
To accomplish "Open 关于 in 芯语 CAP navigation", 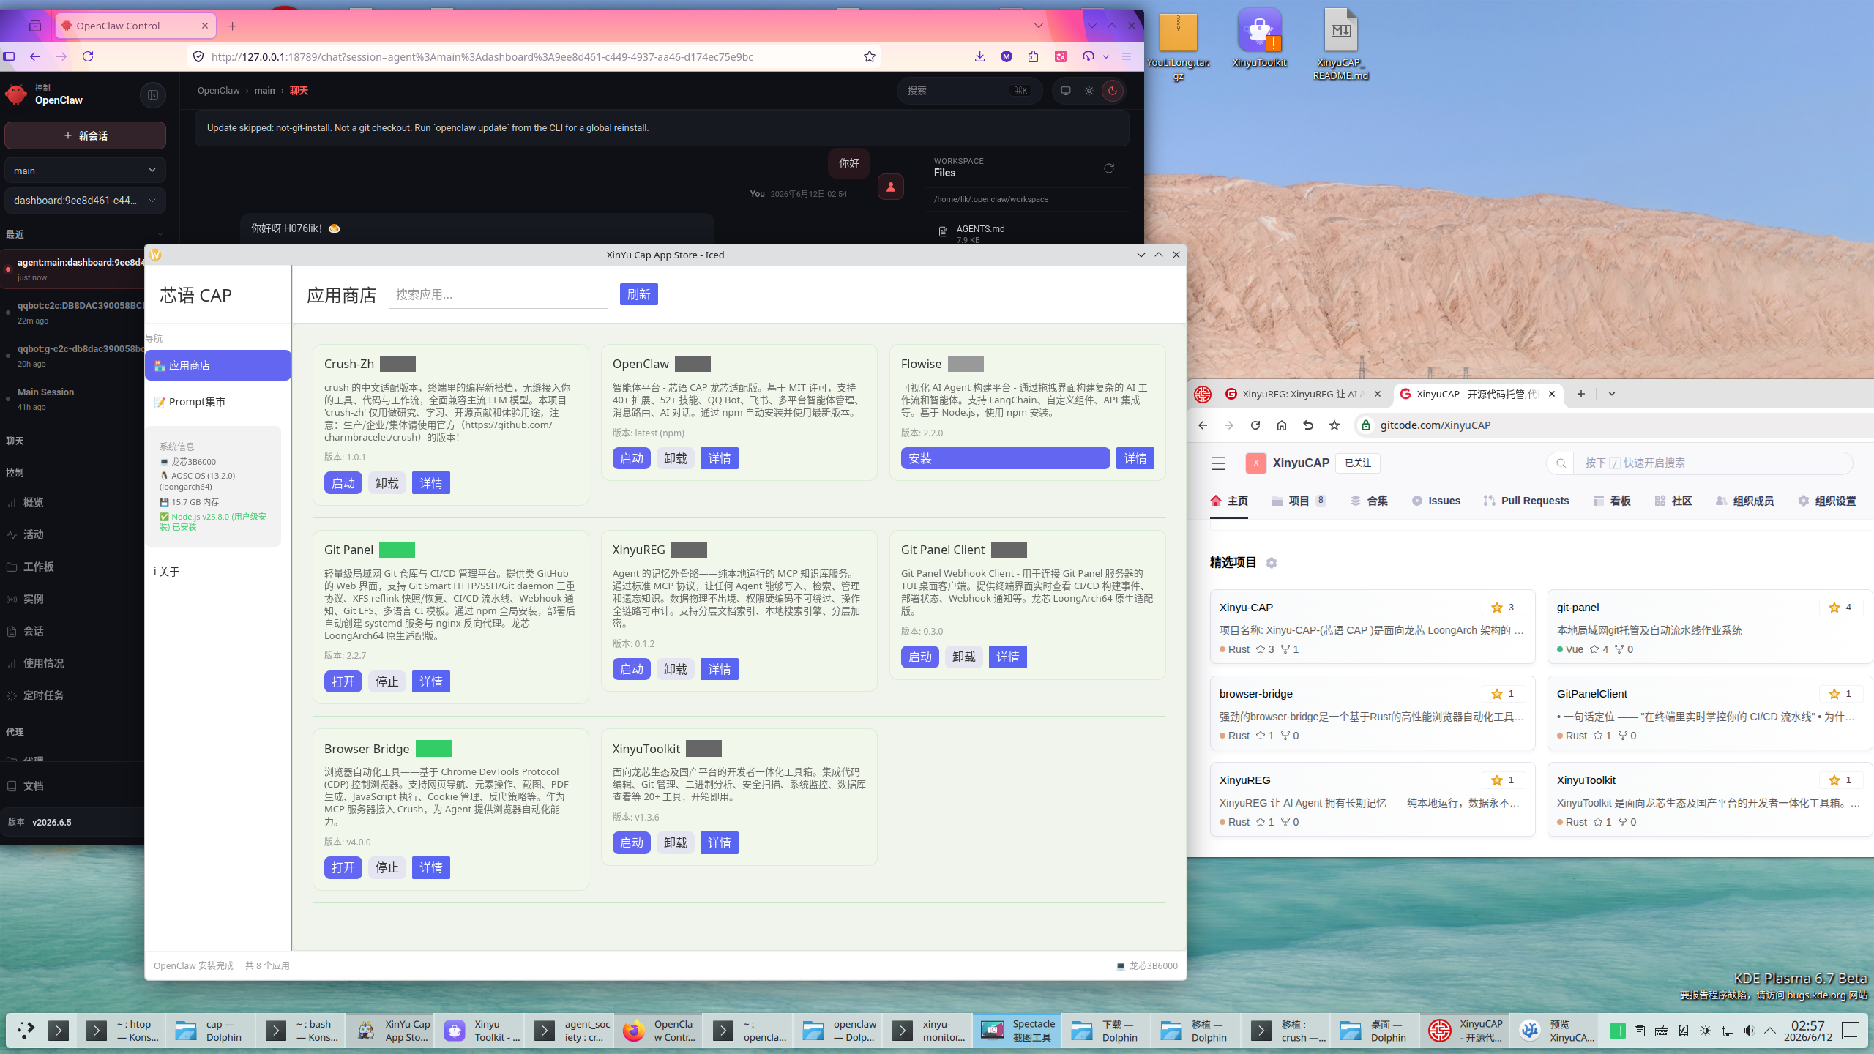I will point(167,572).
